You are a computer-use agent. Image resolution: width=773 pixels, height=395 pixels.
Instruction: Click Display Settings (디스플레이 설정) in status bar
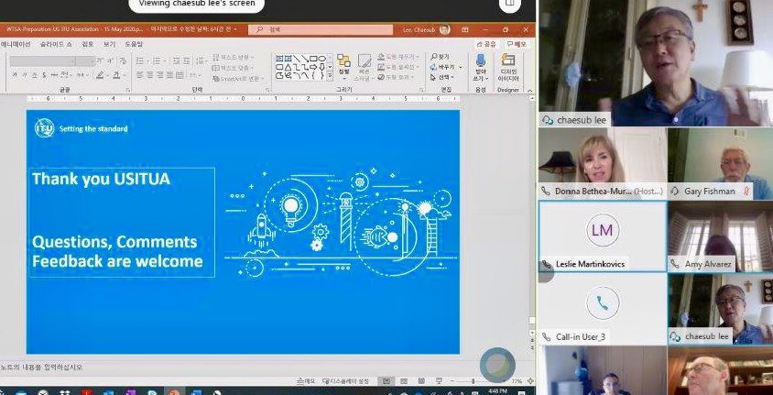tap(346, 381)
